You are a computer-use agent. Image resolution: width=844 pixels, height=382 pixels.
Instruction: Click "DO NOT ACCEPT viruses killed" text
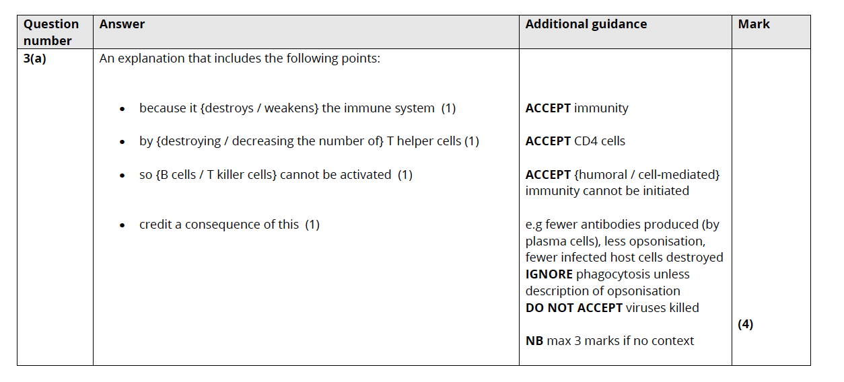point(612,308)
